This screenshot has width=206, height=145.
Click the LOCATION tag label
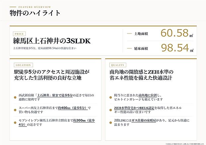(x=23, y=65)
